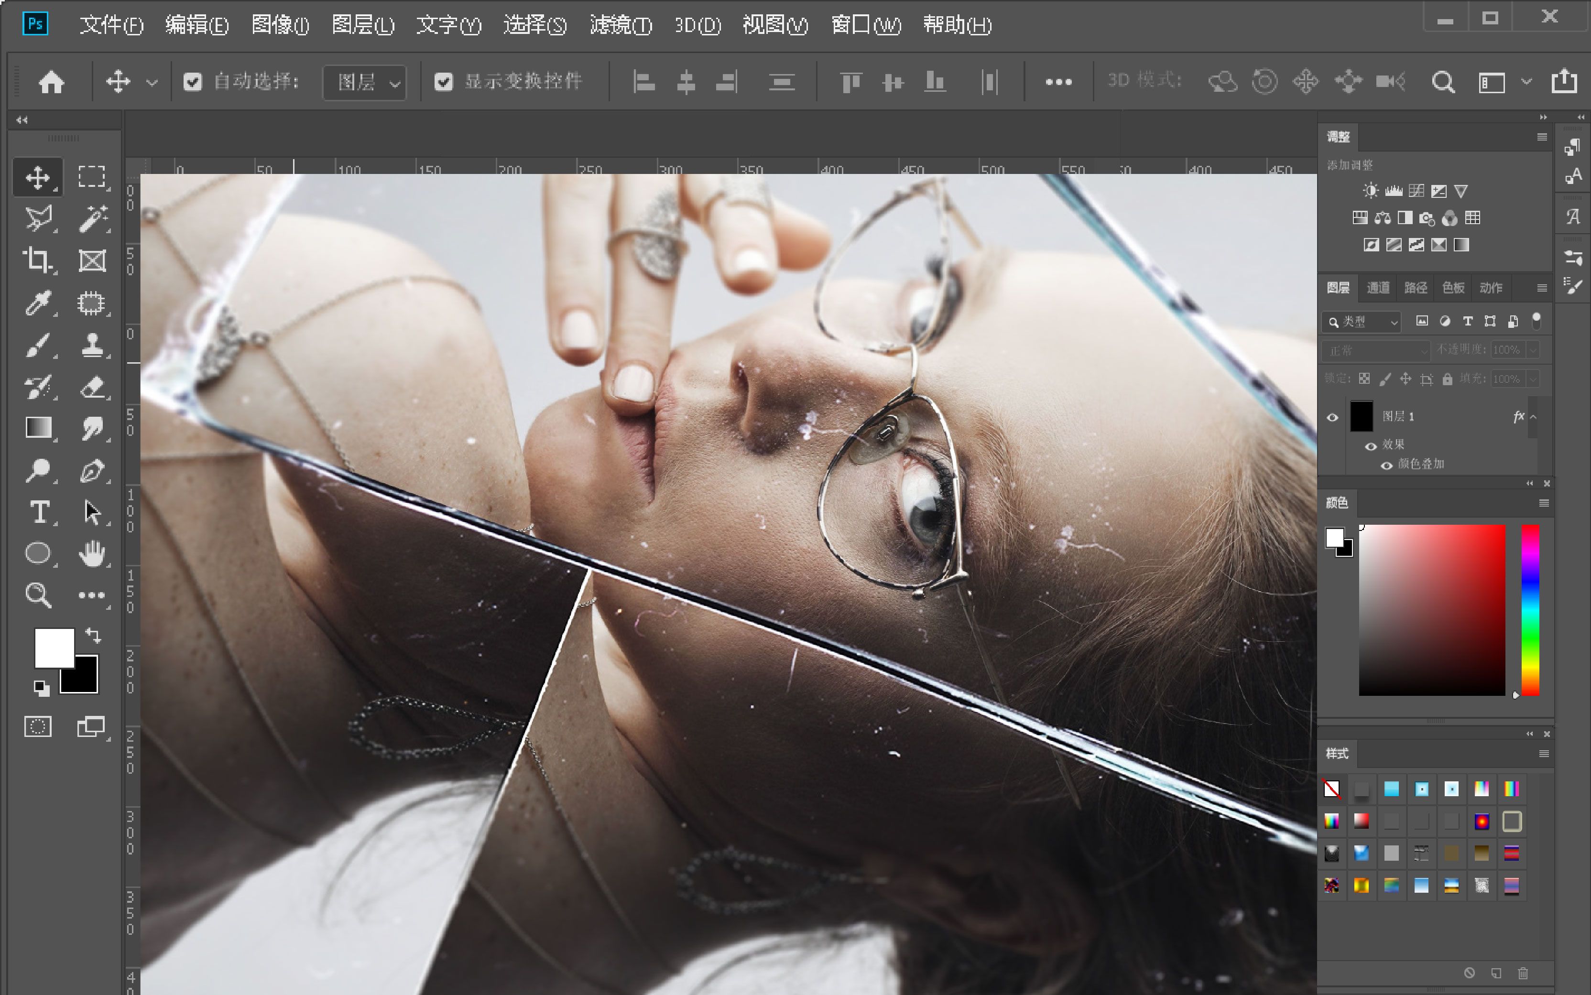Select the Clone Stamp tool
This screenshot has width=1591, height=995.
coord(92,345)
